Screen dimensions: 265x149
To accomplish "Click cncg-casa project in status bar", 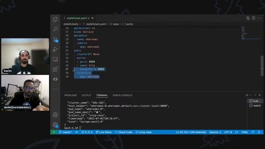I will coord(144,132).
